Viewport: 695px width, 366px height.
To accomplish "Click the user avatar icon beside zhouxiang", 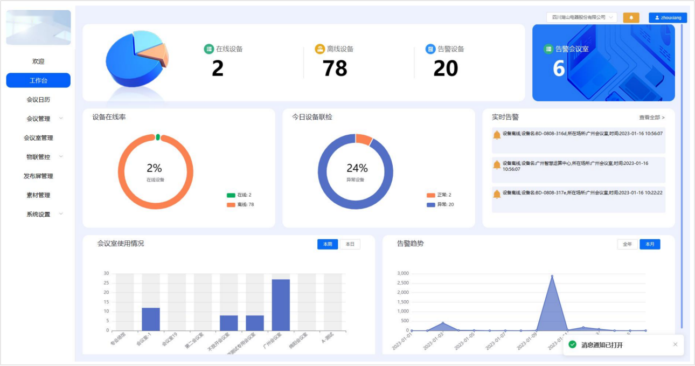I will (657, 18).
